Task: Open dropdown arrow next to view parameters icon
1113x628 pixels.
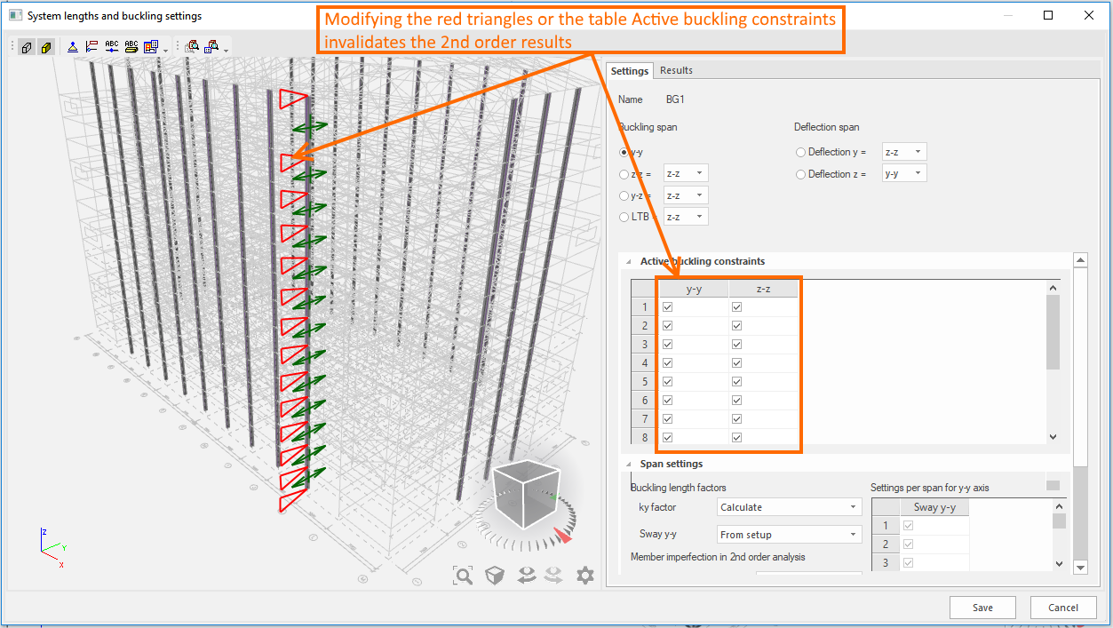Action: tap(165, 50)
